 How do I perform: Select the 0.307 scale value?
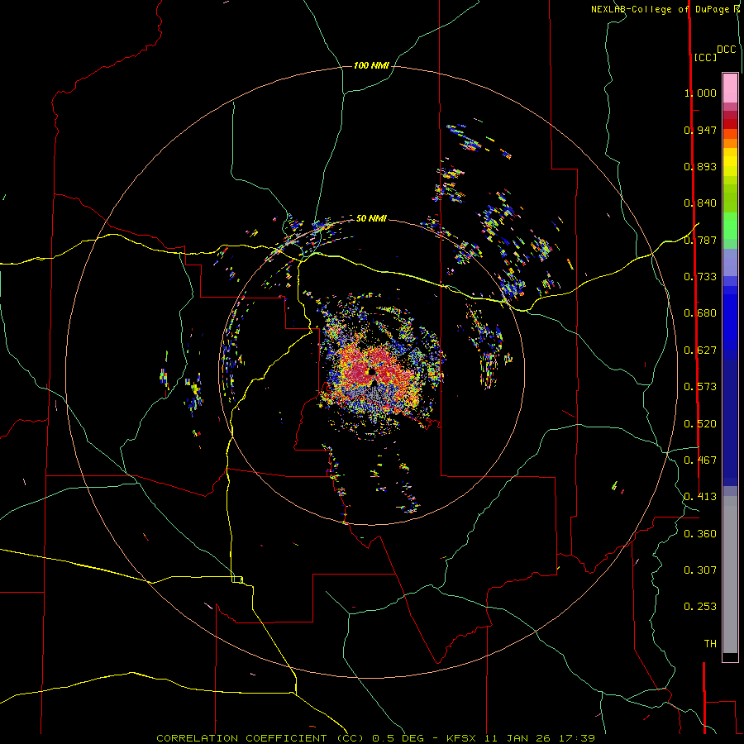(700, 570)
